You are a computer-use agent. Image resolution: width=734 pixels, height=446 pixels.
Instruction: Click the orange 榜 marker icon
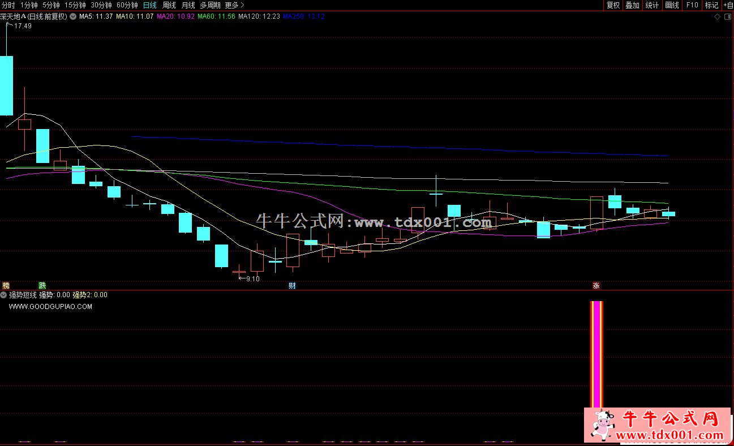(x=6, y=285)
